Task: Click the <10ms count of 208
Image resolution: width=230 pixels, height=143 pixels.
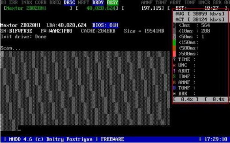Action: [206, 31]
